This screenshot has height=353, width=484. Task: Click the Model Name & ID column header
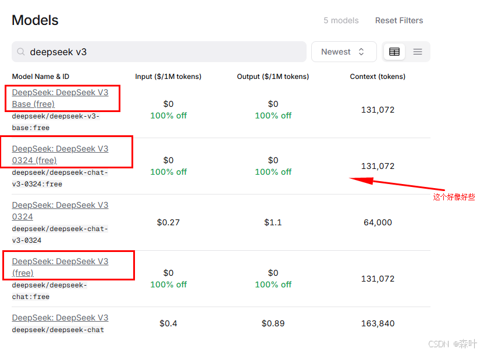(41, 77)
